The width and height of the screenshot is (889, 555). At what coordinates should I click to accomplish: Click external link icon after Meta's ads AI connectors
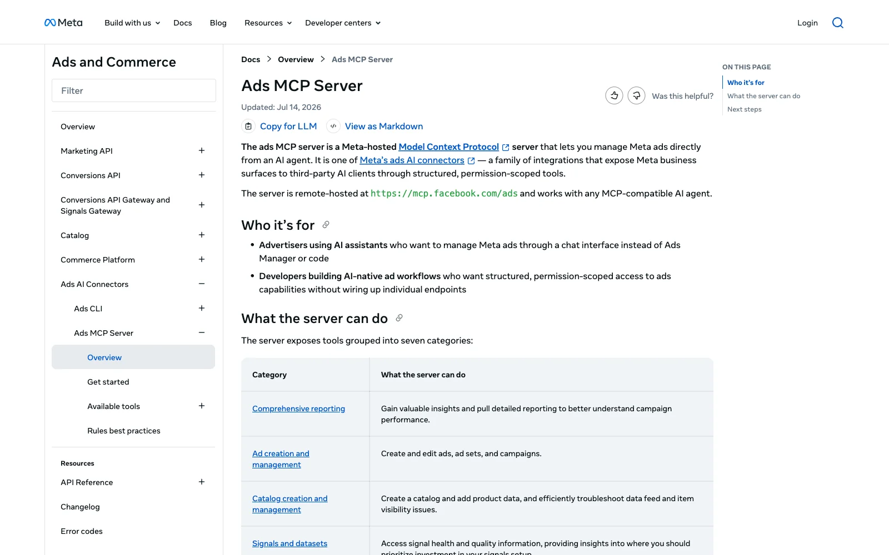coord(471,160)
